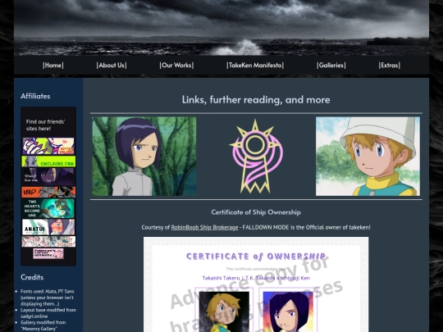The width and height of the screenshot is (443, 332).
Task: Open the 'What if Ken was' affiliate banner
Action: click(x=48, y=177)
